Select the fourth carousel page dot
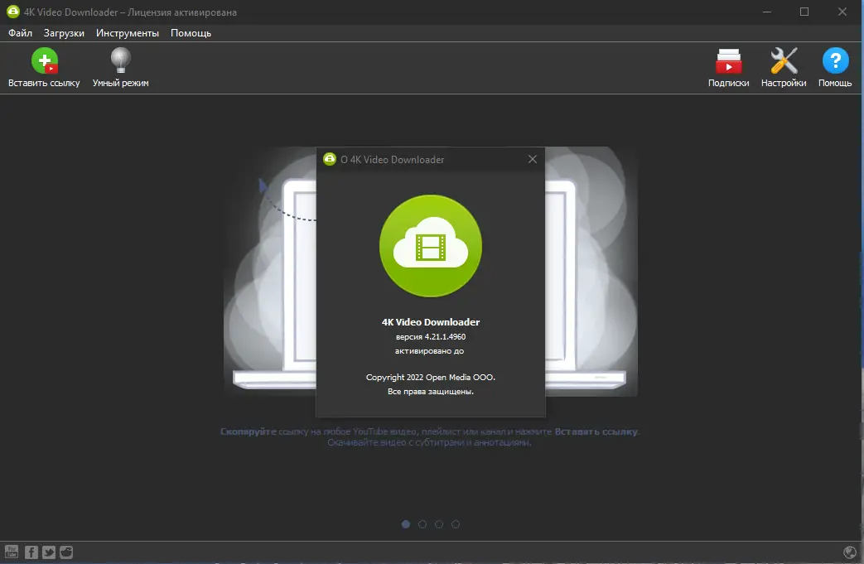Screen dimensions: 864x564 tap(455, 524)
